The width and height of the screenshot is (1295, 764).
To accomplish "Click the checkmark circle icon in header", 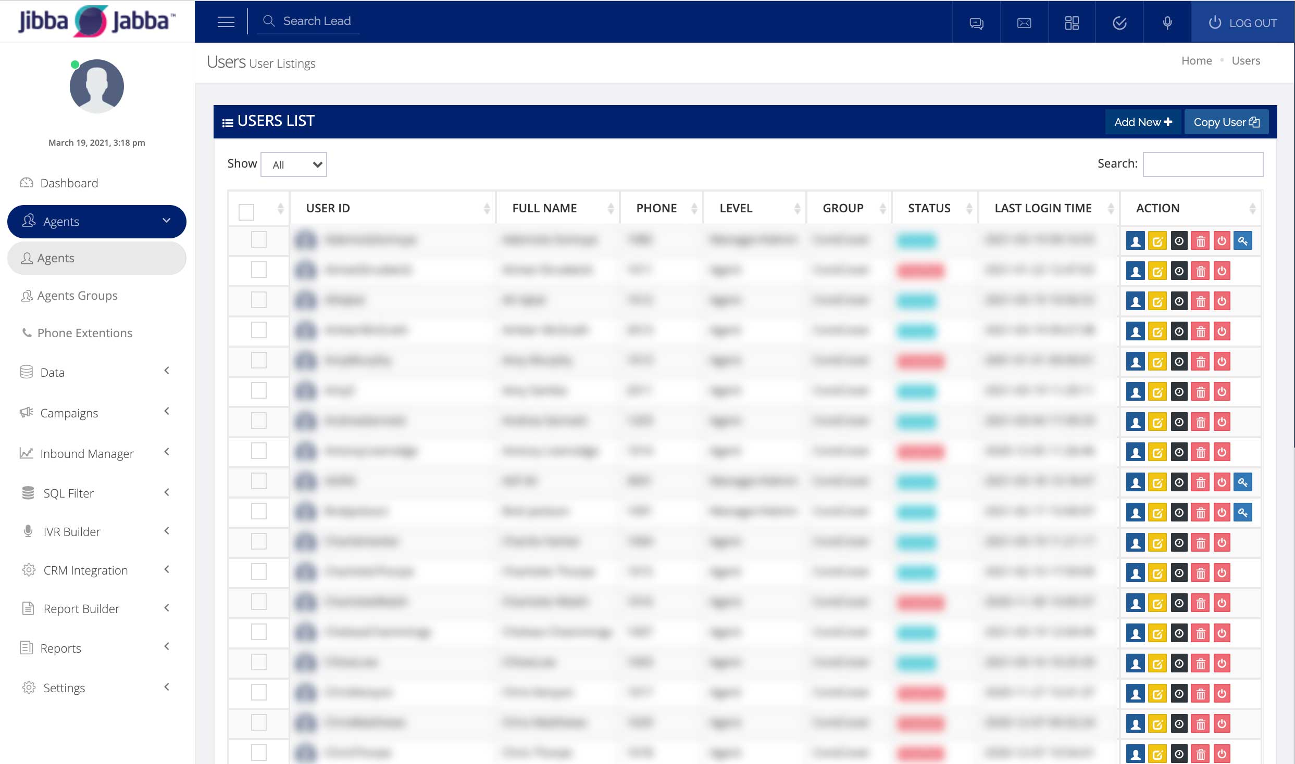I will pos(1119,23).
